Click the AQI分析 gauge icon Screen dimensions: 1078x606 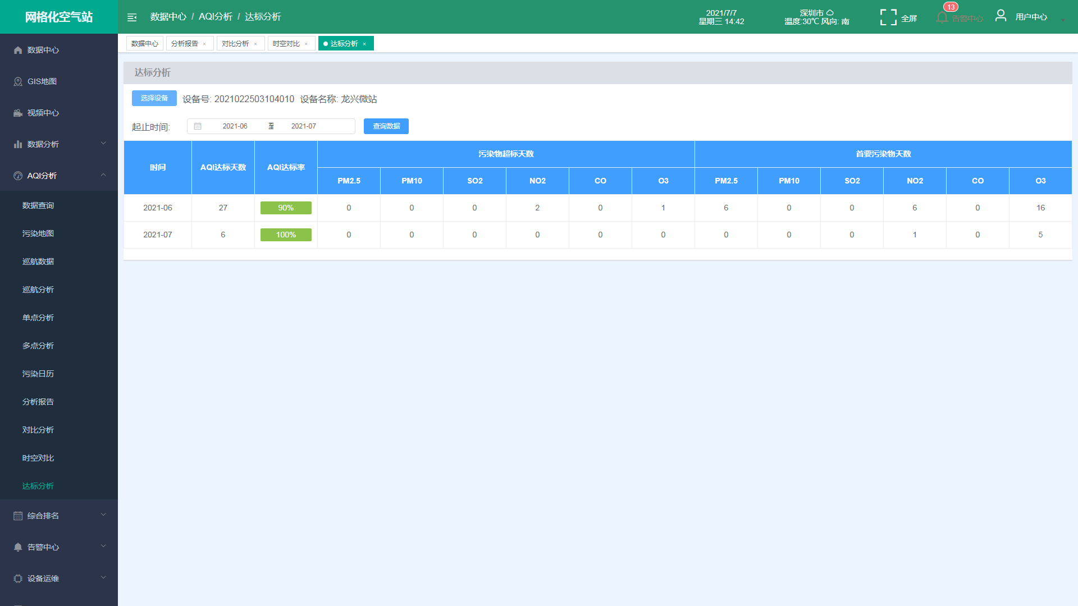(x=18, y=176)
